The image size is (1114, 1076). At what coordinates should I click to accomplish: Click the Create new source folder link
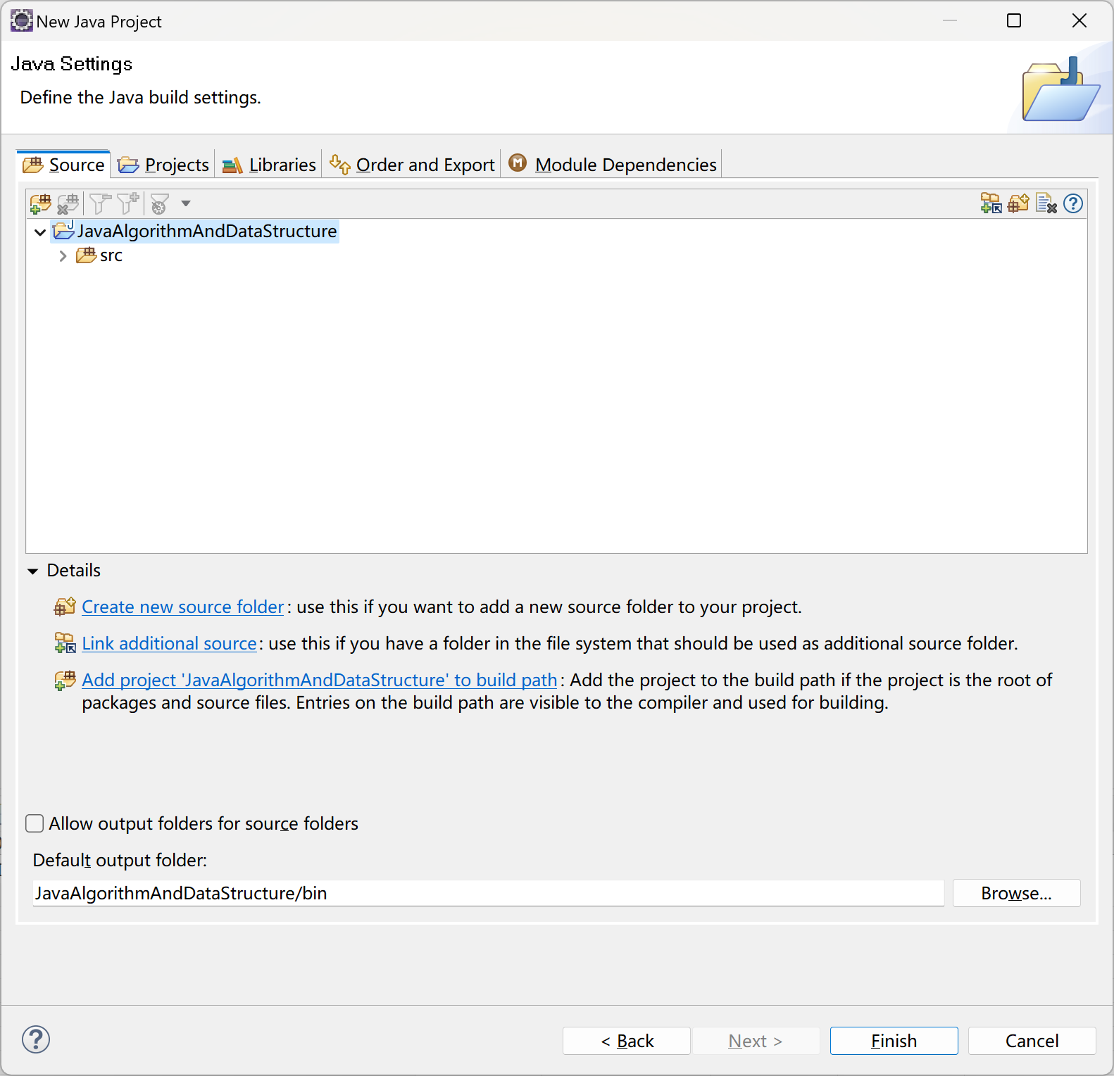click(x=183, y=607)
